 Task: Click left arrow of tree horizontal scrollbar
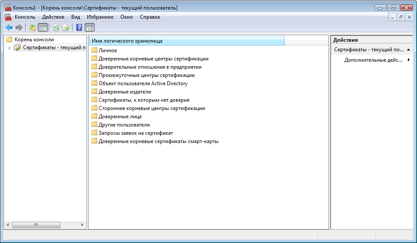click(8, 225)
